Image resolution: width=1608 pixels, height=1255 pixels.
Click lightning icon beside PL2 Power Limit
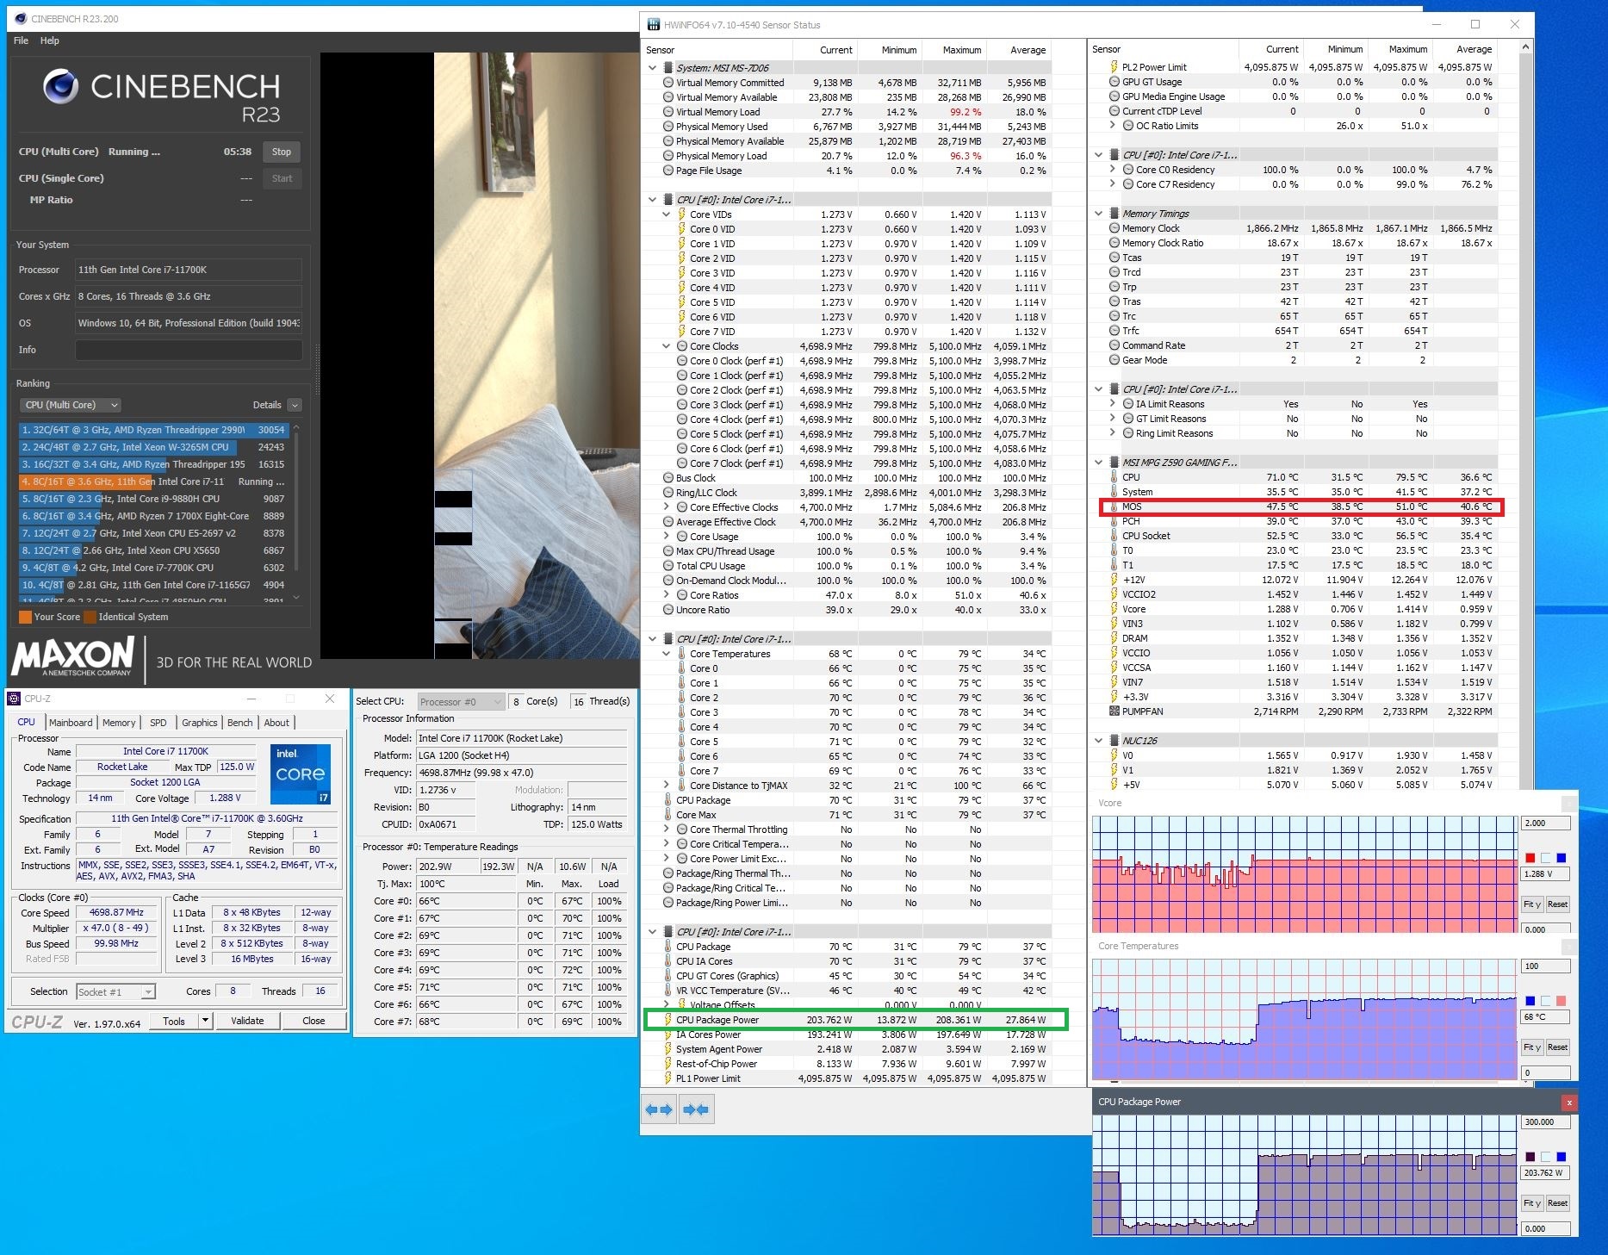click(x=1114, y=67)
